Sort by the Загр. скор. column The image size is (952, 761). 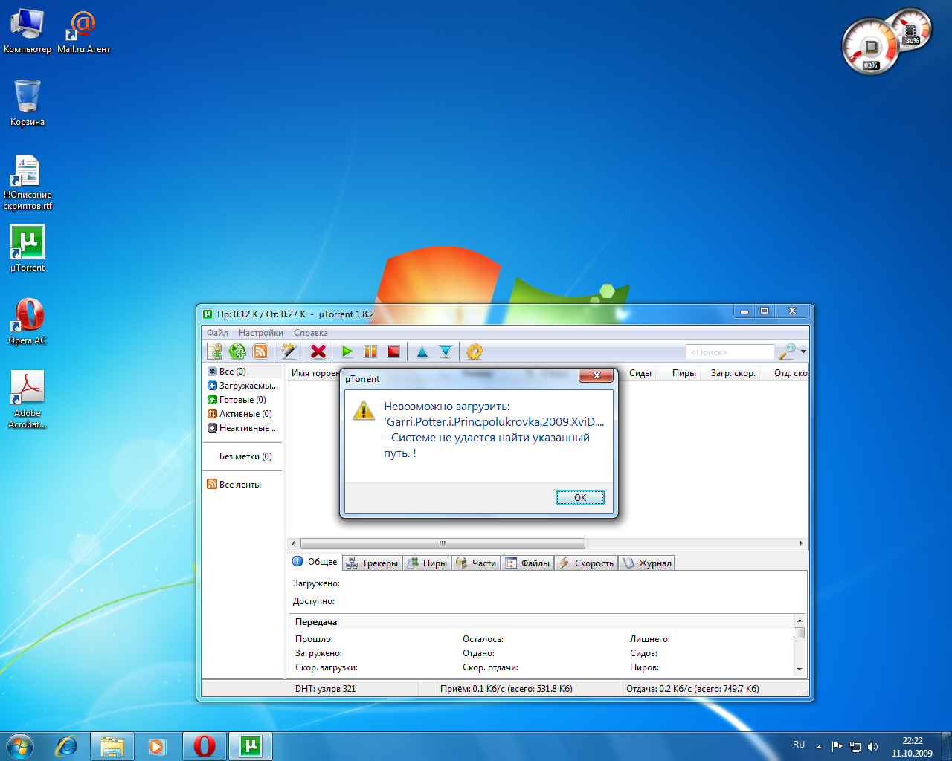tap(733, 373)
